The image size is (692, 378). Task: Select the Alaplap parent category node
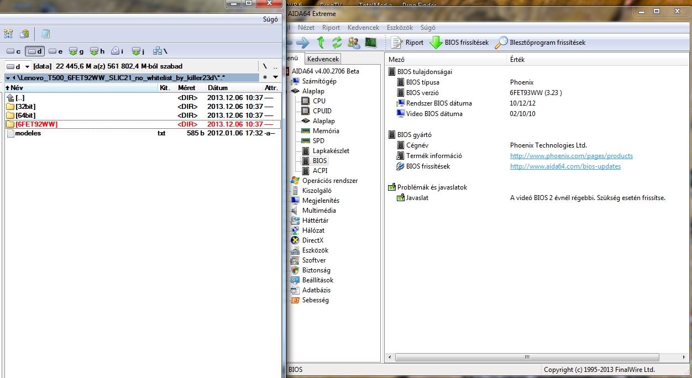coord(313,91)
